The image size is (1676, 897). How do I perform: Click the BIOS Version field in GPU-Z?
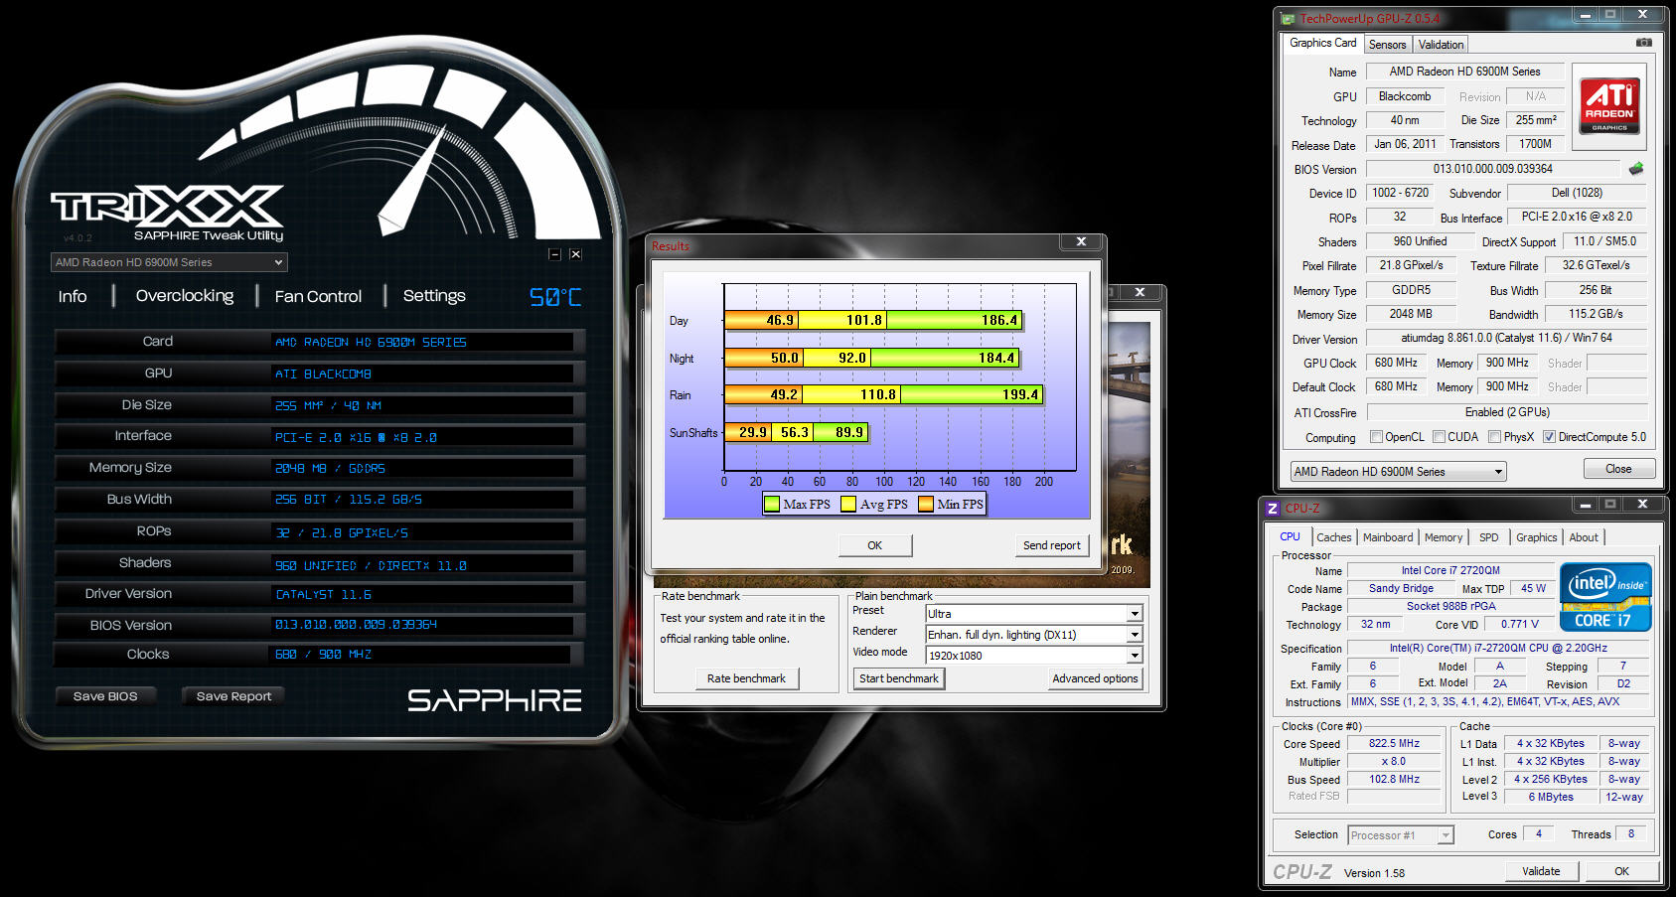pyautogui.click(x=1492, y=169)
